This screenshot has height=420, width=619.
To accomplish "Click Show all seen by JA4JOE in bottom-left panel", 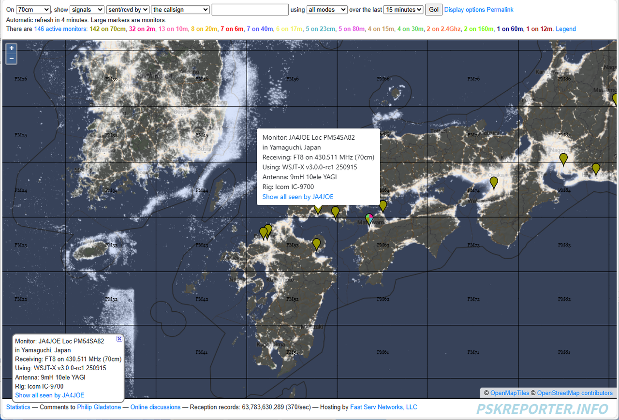I will pyautogui.click(x=50, y=395).
